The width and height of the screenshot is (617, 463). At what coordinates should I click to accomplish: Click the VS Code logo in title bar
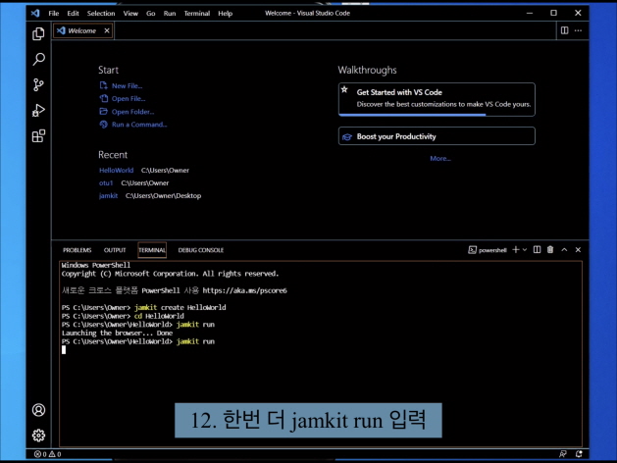click(35, 13)
